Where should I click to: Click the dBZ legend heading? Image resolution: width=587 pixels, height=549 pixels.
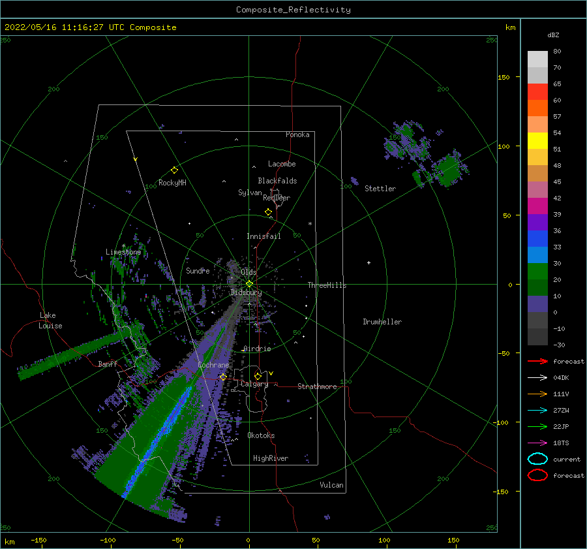pos(553,35)
